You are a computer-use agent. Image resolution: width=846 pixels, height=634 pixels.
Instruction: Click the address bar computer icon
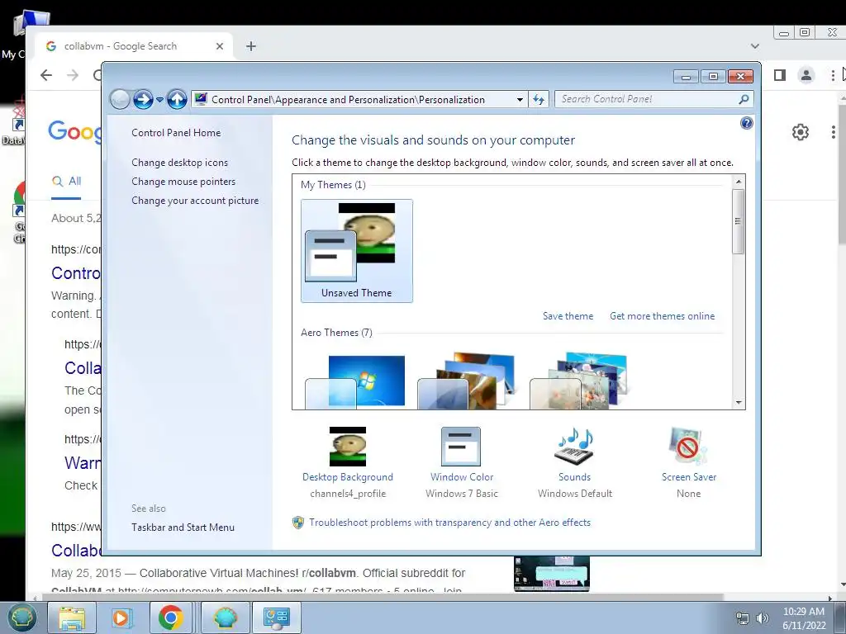click(x=202, y=99)
